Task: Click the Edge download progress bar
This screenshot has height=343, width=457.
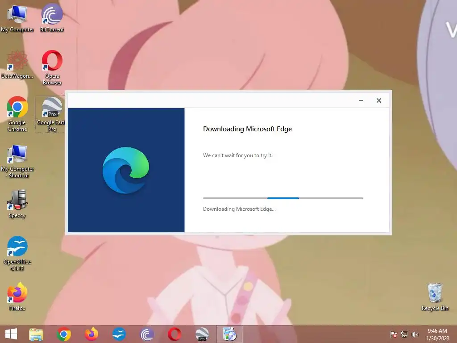Action: (283, 198)
